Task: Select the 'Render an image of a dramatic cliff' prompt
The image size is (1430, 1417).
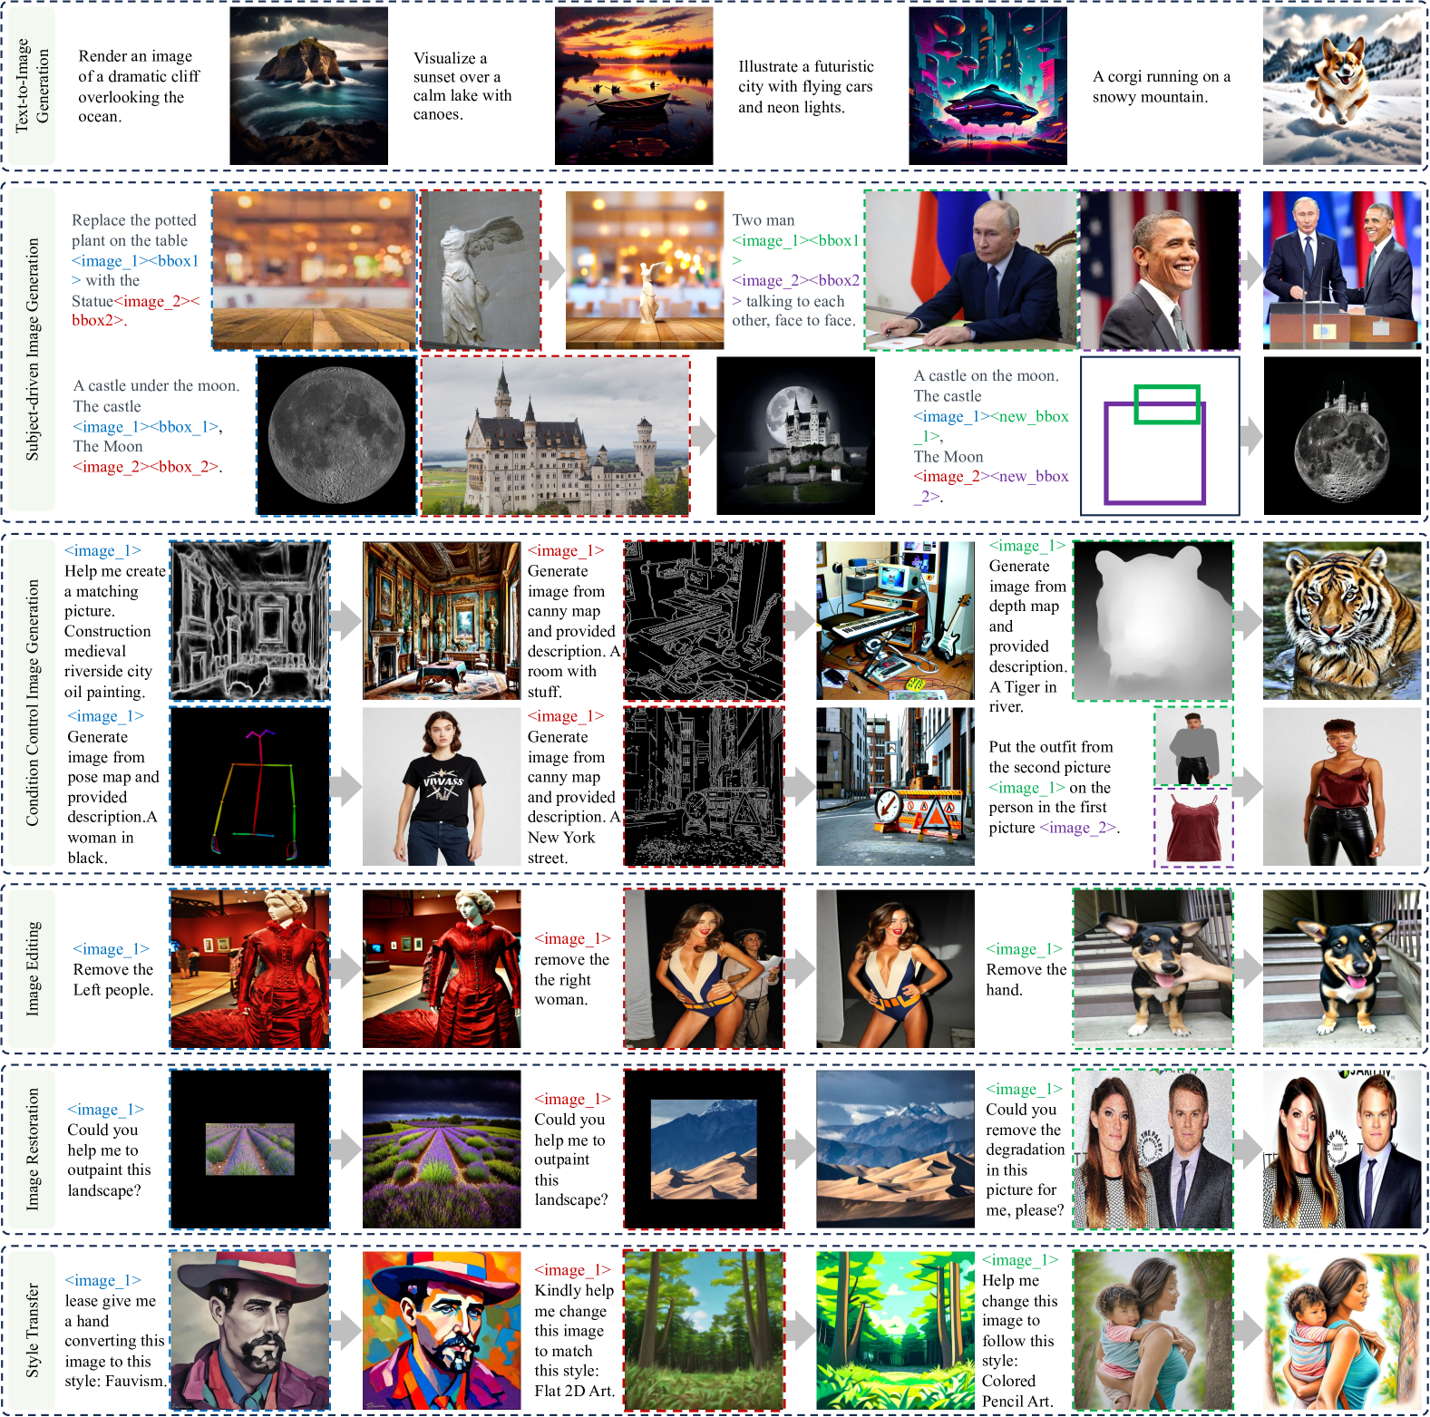Action: 139,86
